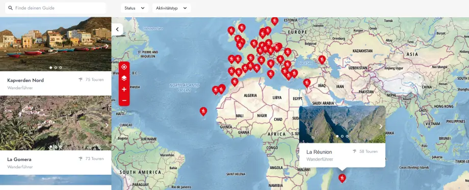Show next photo in La Réunion popup
The width and height of the screenshot is (469, 190).
380,126
